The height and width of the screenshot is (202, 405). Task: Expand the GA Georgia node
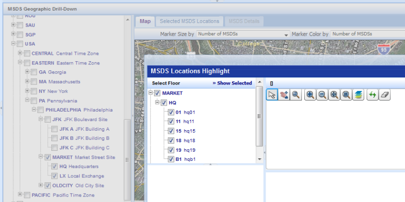tap(27, 72)
